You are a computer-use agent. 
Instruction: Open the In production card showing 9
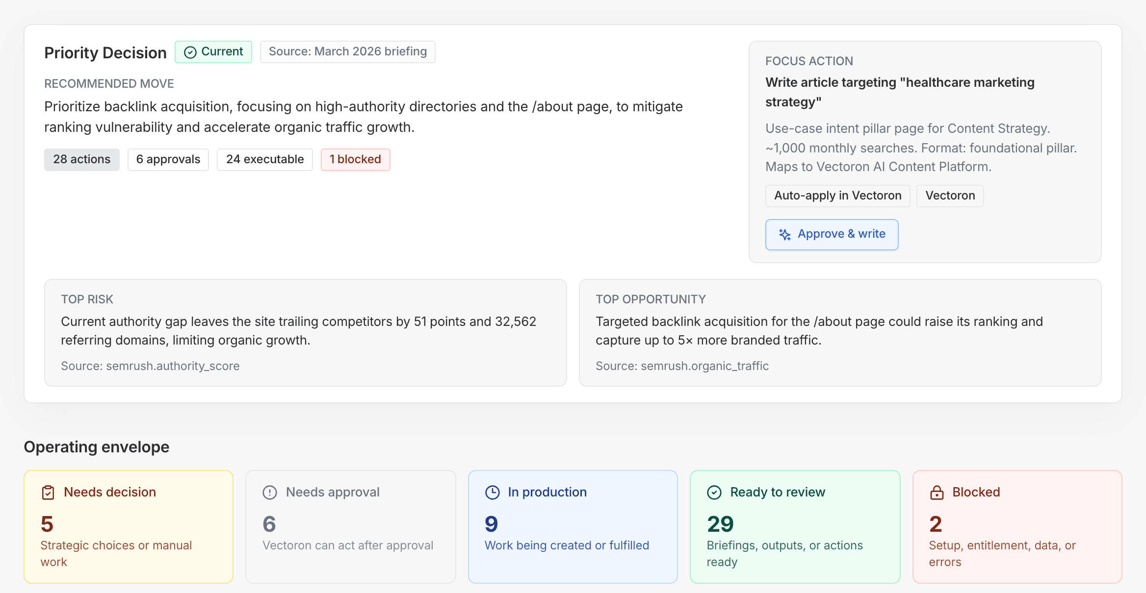(573, 527)
